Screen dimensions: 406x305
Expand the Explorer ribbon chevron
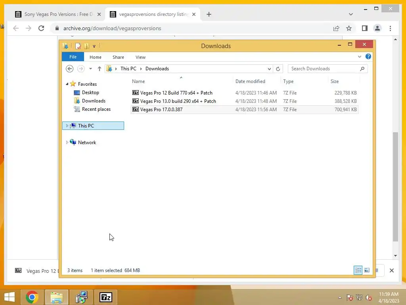(x=359, y=56)
